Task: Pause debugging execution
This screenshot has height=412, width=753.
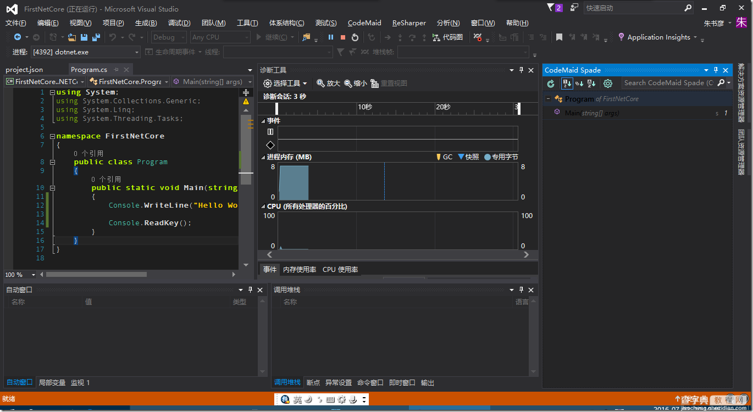Action: coord(331,37)
